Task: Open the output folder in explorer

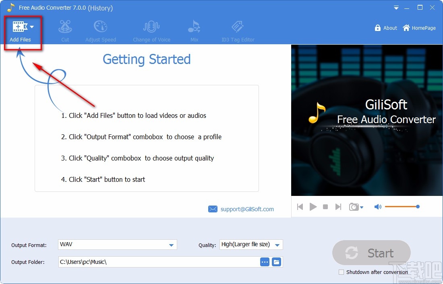Action: [x=277, y=262]
